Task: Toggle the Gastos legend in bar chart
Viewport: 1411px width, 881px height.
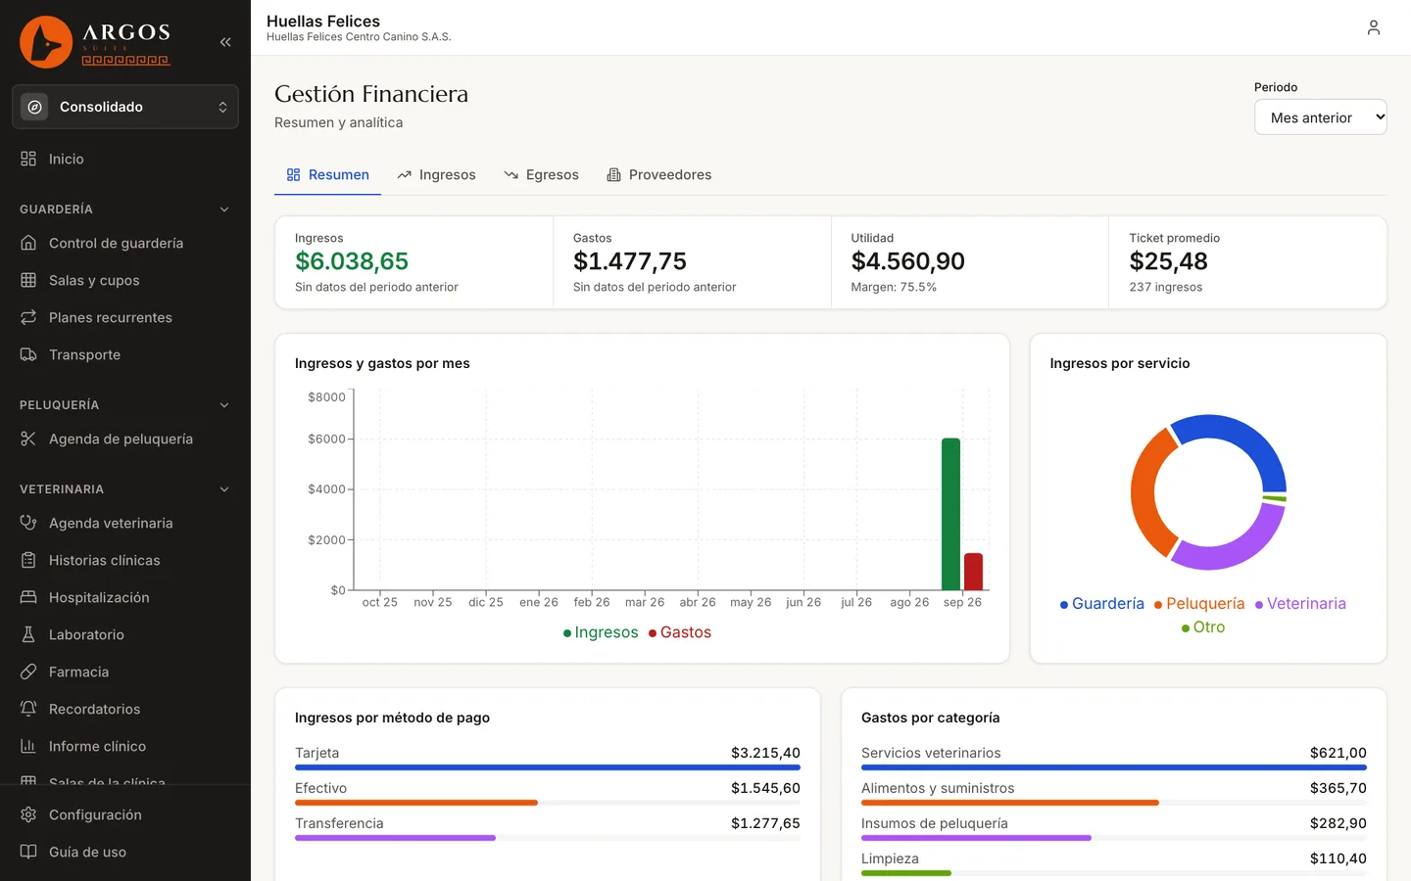Action: point(680,632)
